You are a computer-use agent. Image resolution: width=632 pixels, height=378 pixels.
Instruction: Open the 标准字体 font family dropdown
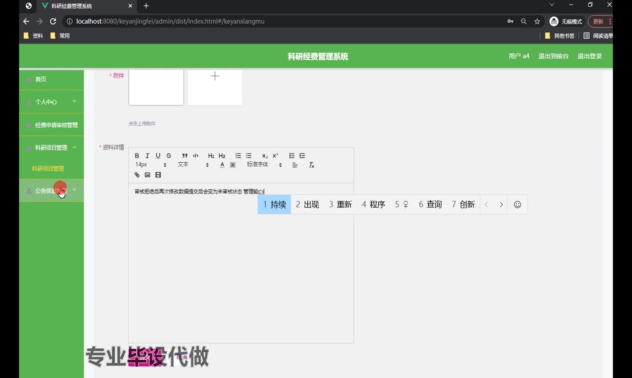pos(264,165)
